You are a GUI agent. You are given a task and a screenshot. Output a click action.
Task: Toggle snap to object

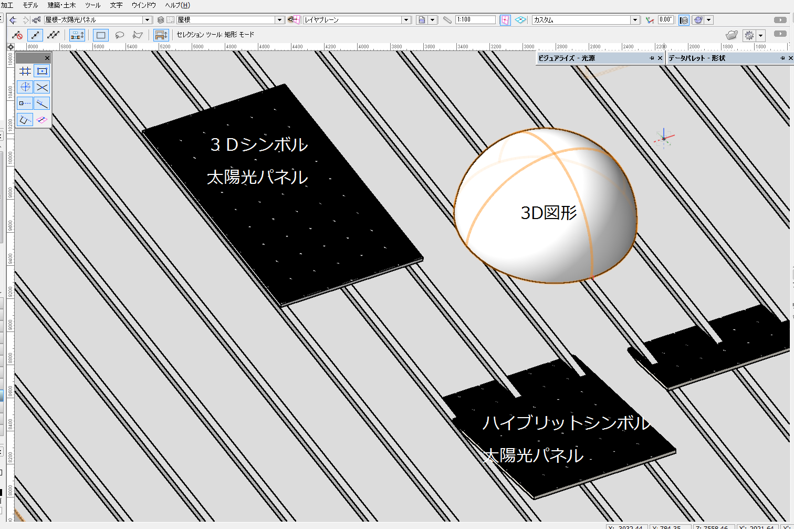42,71
